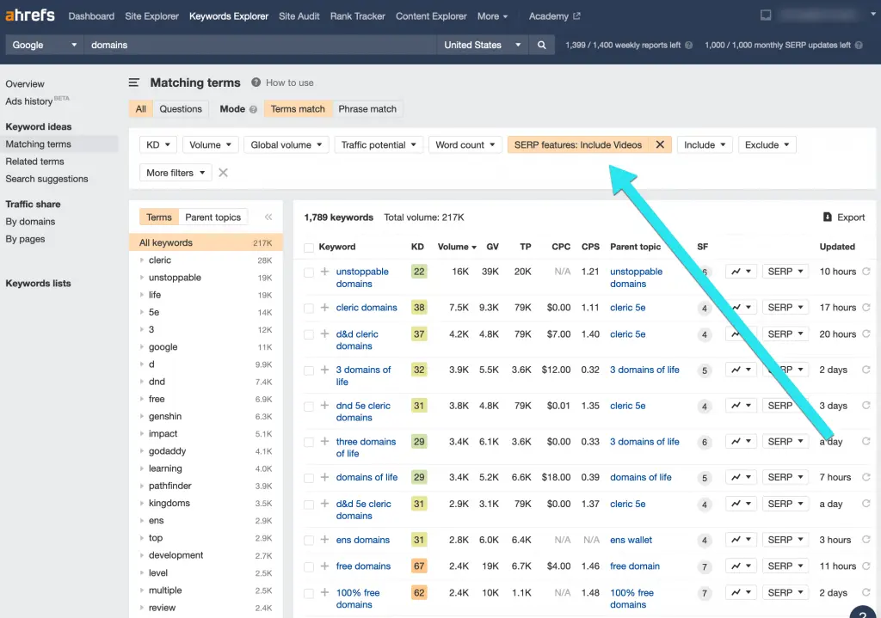Check the checkbox for free domains
The image size is (881, 618).
(308, 566)
